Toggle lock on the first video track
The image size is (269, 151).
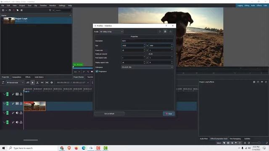point(21,94)
